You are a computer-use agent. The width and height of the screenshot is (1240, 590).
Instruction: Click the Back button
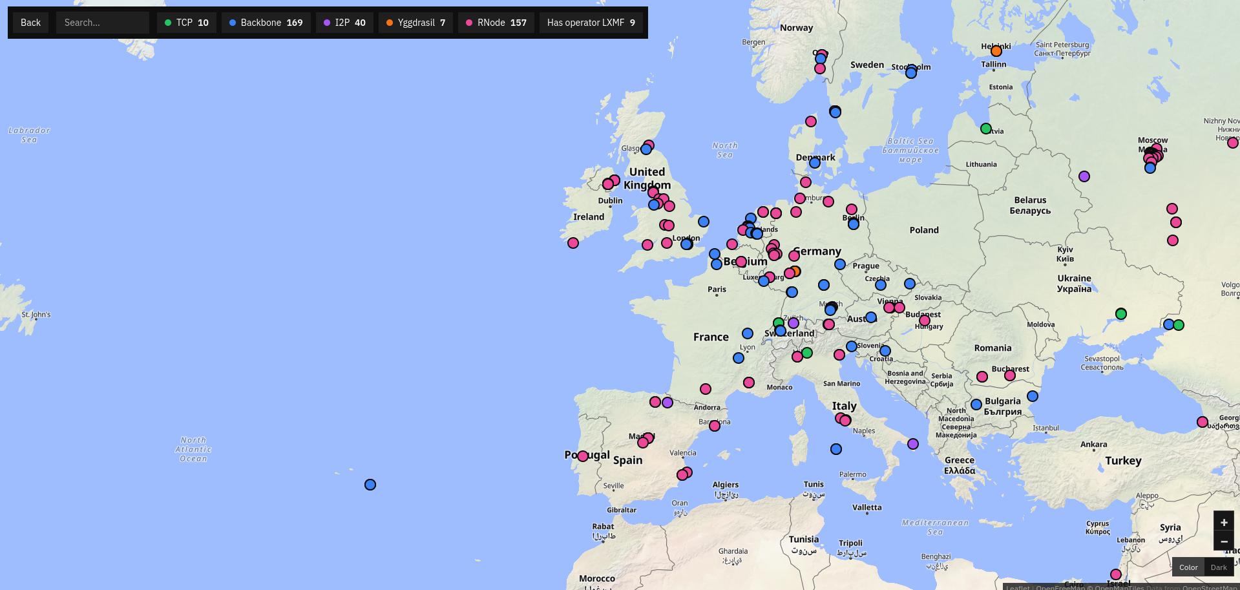tap(30, 23)
